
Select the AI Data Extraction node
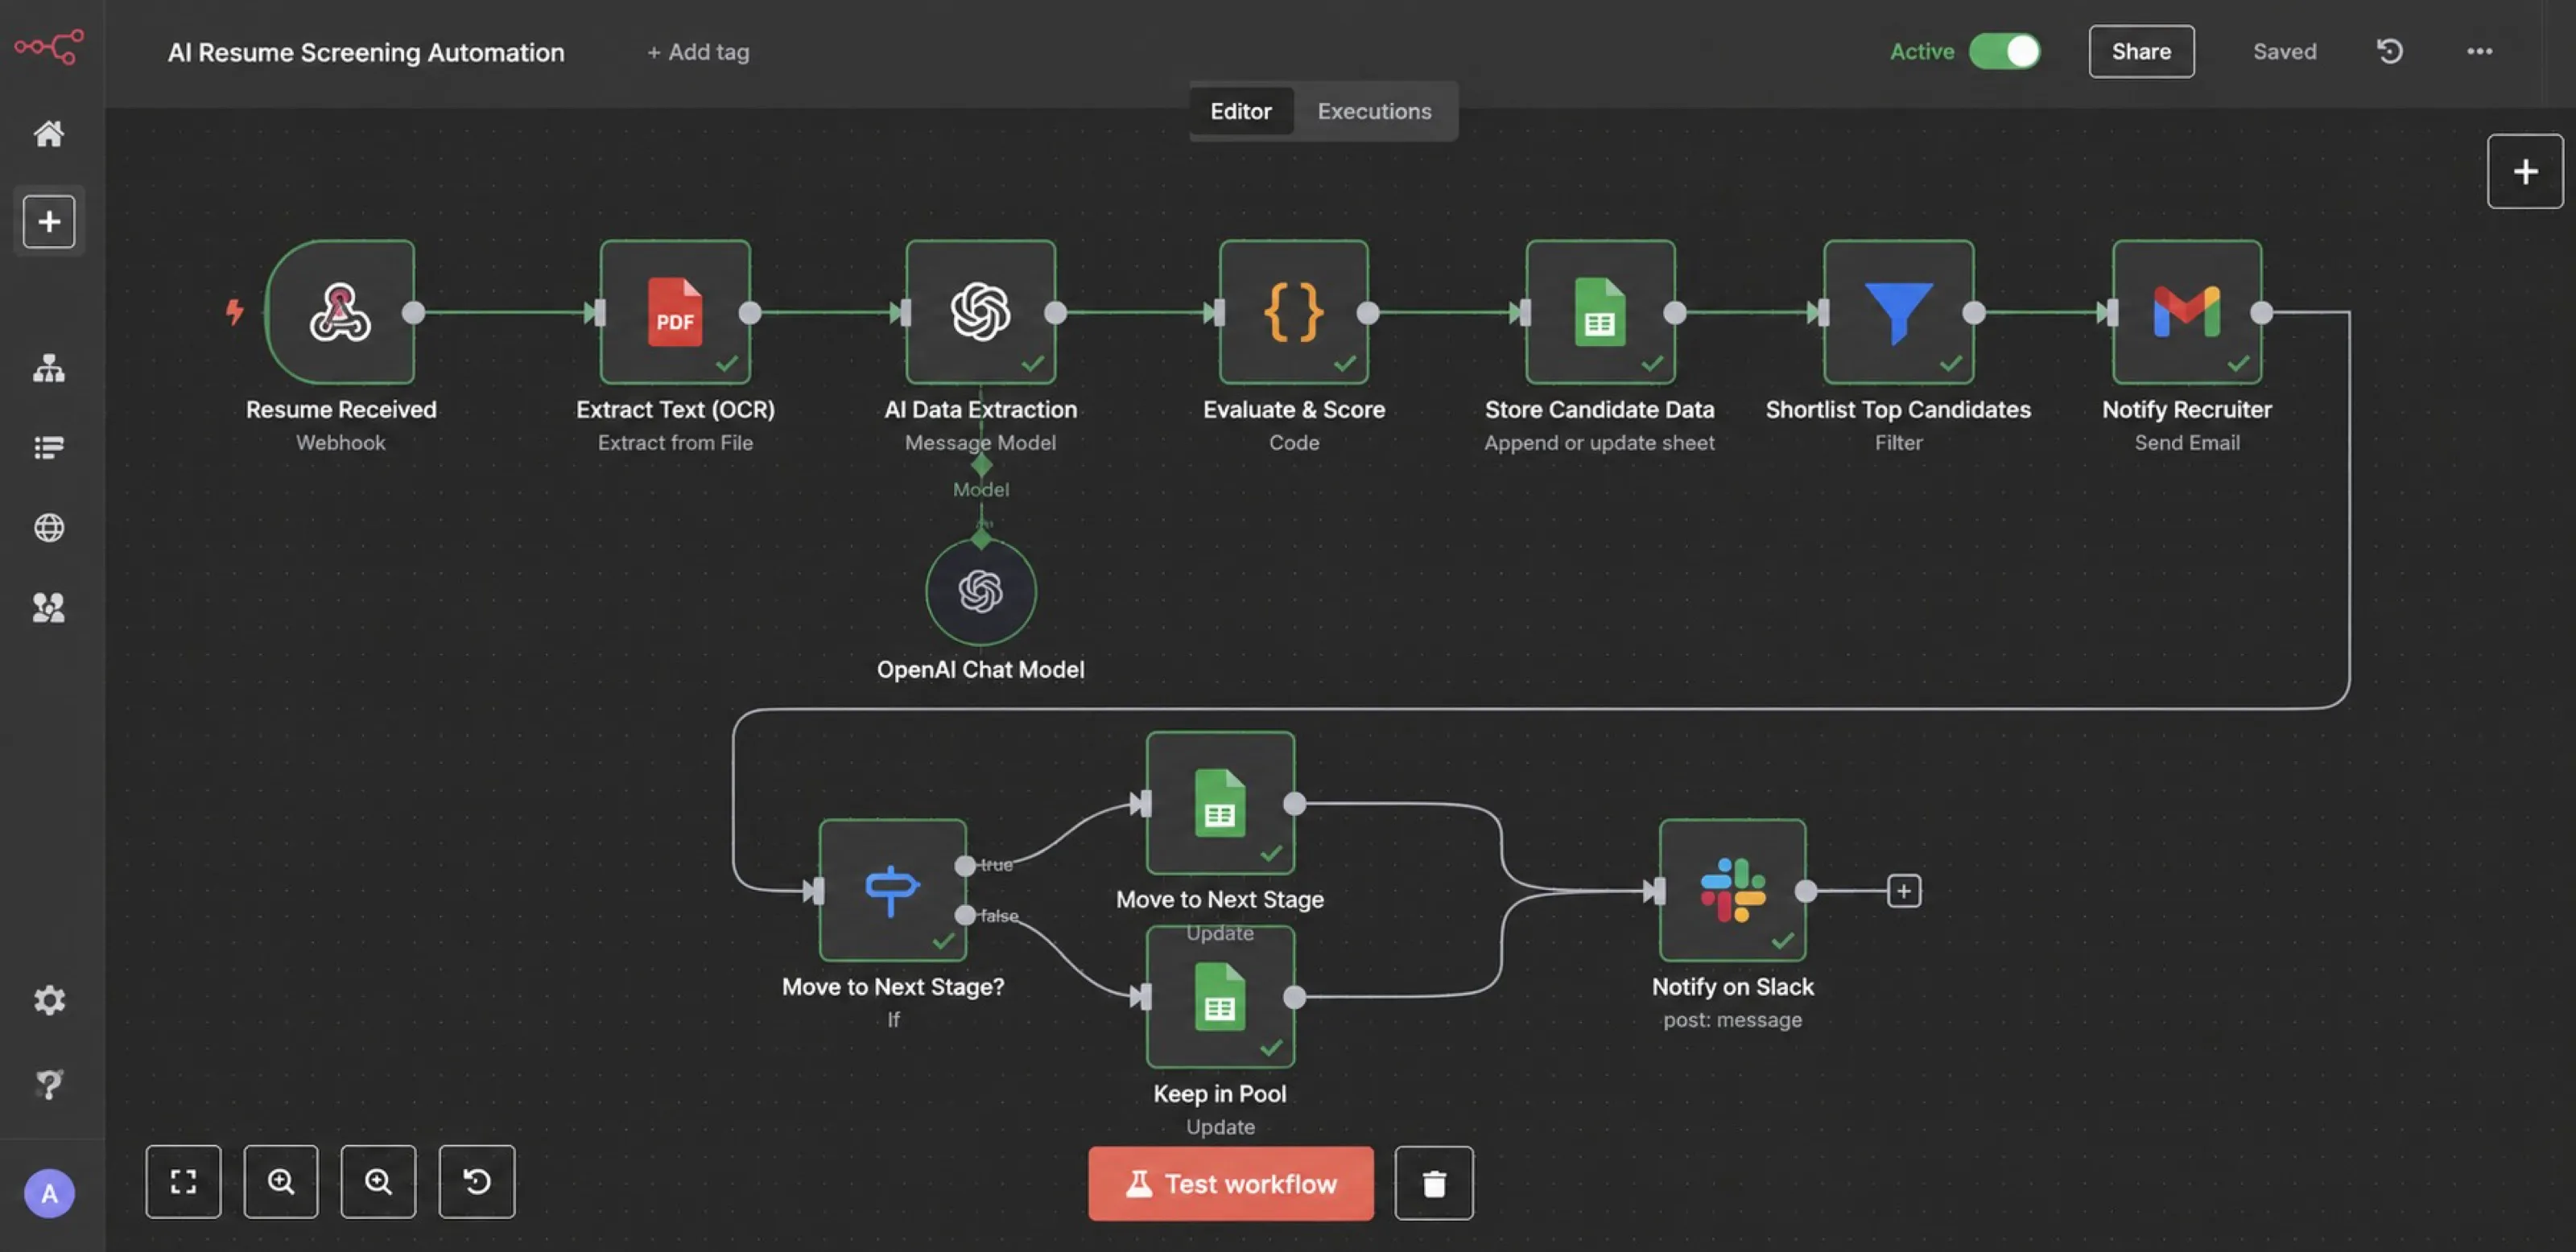pyautogui.click(x=980, y=311)
